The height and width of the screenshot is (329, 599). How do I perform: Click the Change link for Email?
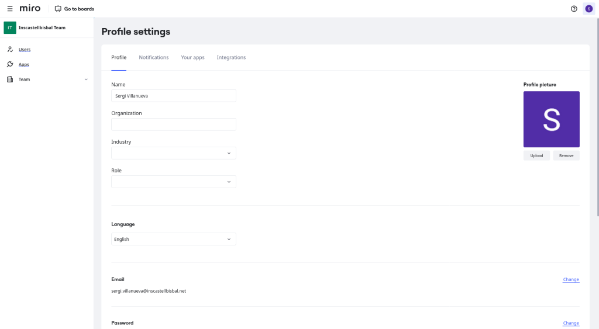point(570,279)
